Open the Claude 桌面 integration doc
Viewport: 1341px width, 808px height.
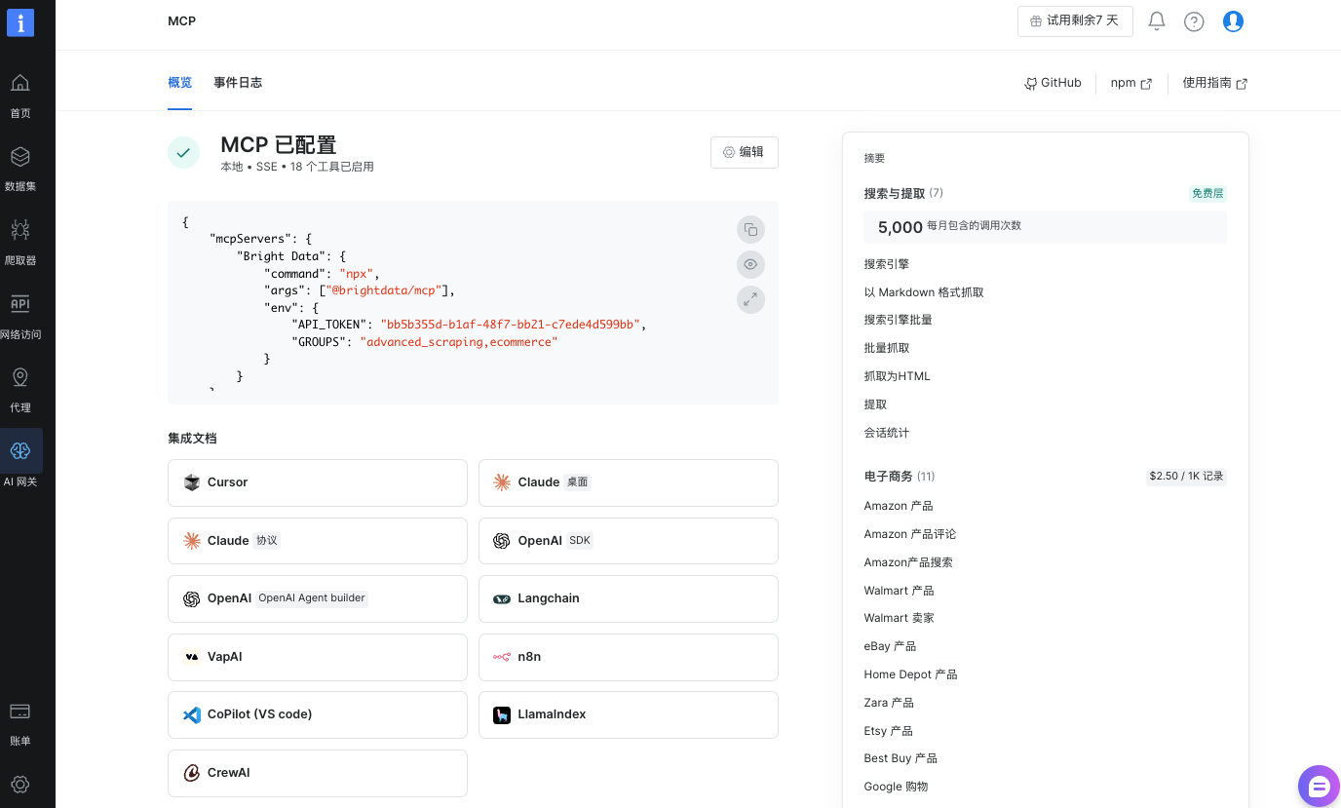point(629,482)
